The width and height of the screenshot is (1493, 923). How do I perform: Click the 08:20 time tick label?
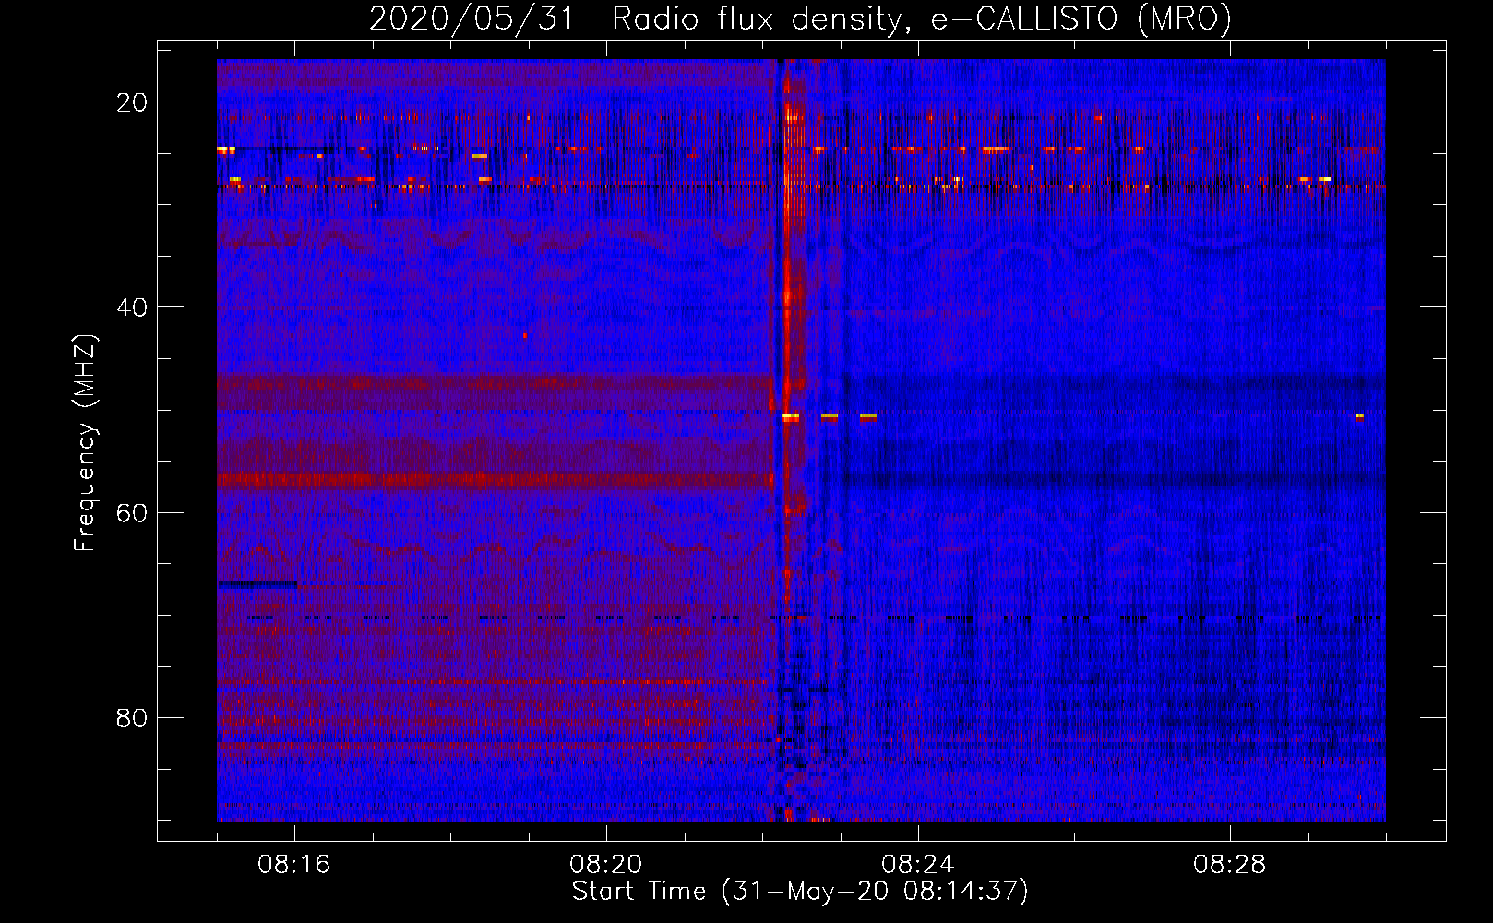tap(606, 864)
